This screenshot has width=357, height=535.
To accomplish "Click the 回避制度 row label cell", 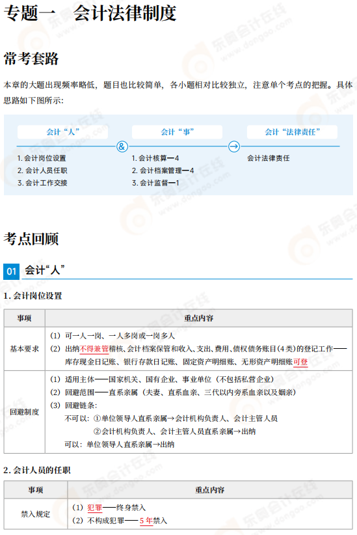I will 25,412.
